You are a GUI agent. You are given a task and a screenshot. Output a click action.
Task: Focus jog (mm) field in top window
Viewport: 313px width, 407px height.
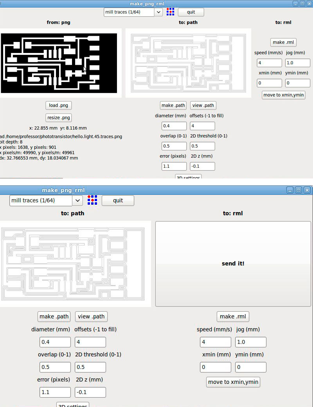(298, 63)
